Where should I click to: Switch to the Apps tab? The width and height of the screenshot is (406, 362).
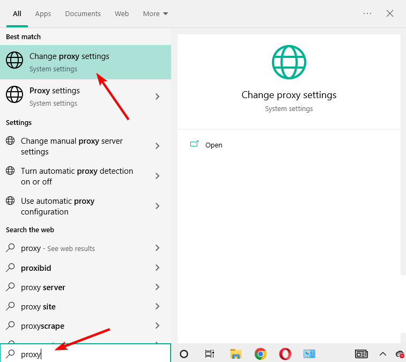coord(43,14)
